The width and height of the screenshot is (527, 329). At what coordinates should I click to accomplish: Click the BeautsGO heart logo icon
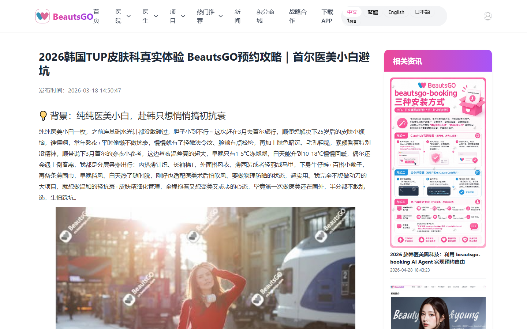pos(42,16)
